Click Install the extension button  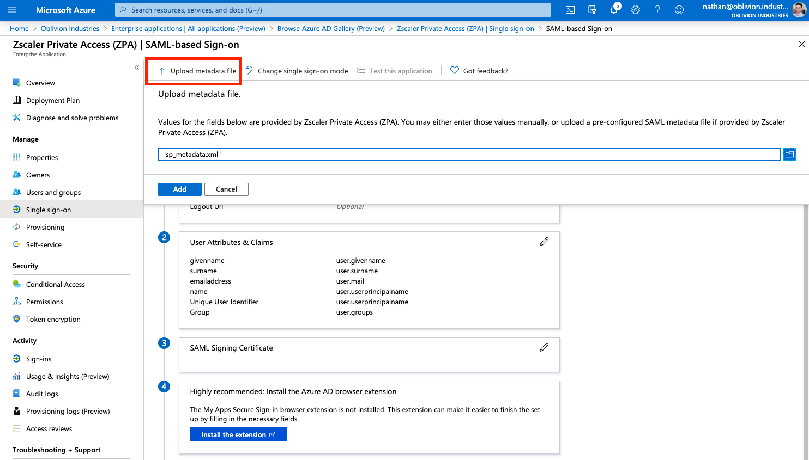coord(238,434)
